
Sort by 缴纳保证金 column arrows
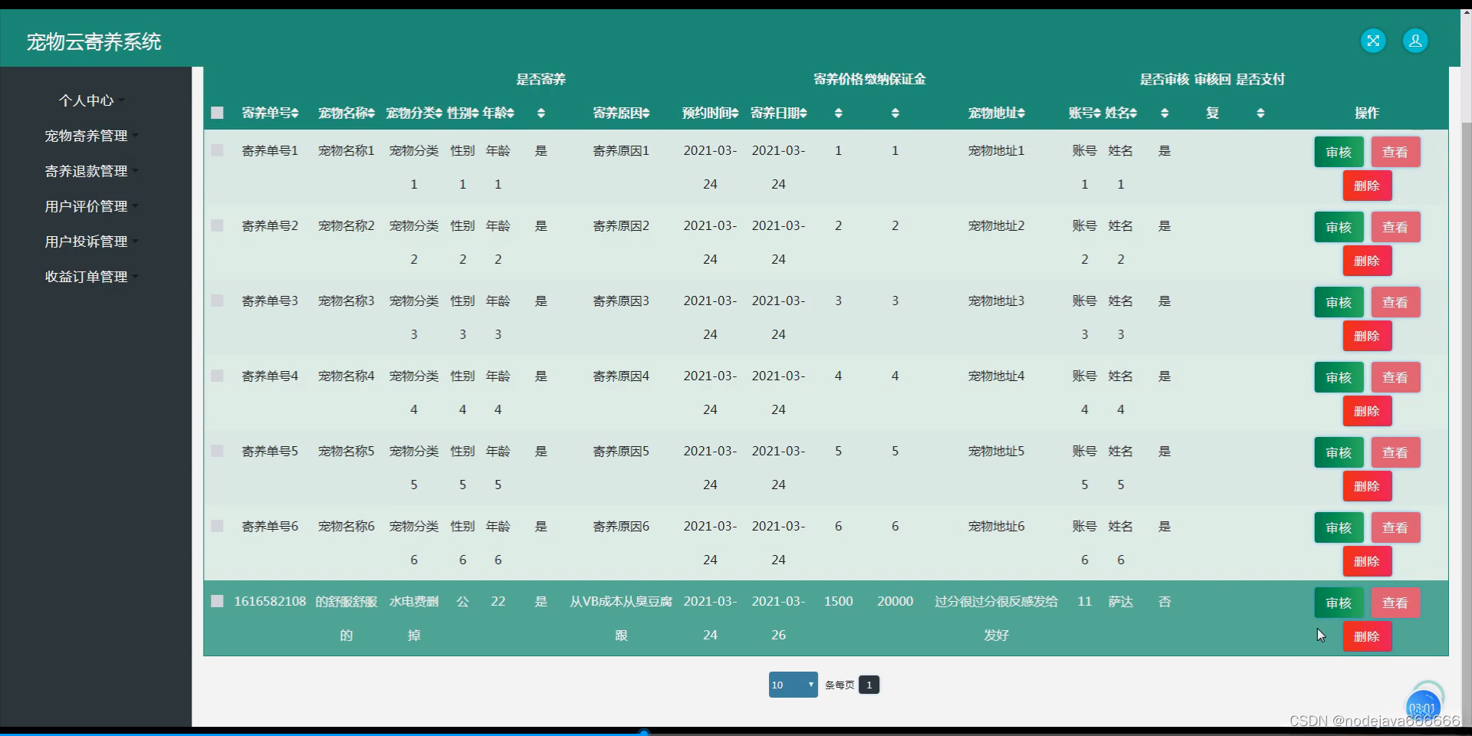click(895, 113)
